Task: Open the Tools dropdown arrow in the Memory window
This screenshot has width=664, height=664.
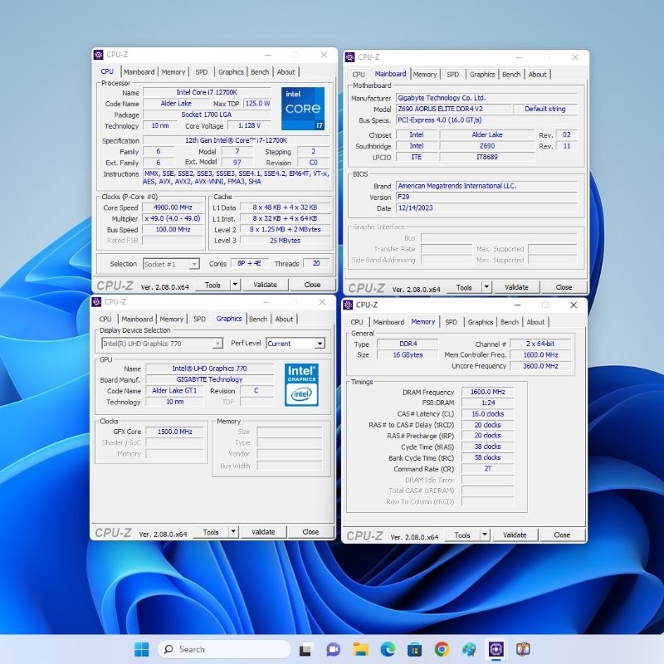Action: click(x=485, y=535)
